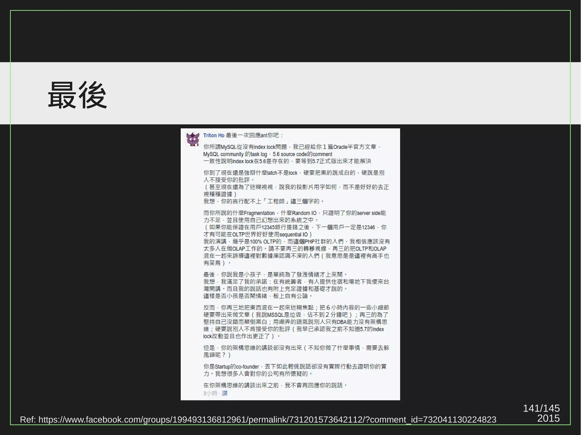The image size is (581, 435).
Task: Click the paragraph mentioning MSSQL是垃圾
Action: (296, 315)
